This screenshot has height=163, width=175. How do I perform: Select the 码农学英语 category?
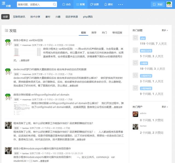(x=72, y=17)
